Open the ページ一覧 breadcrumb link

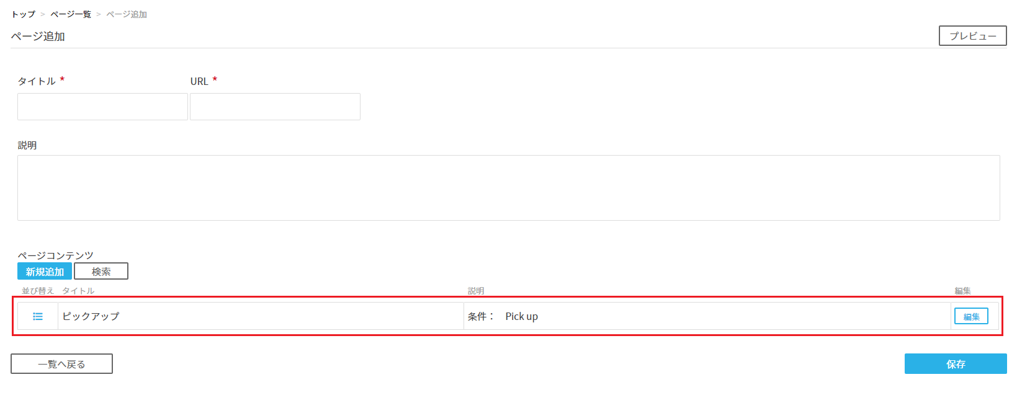click(x=71, y=14)
